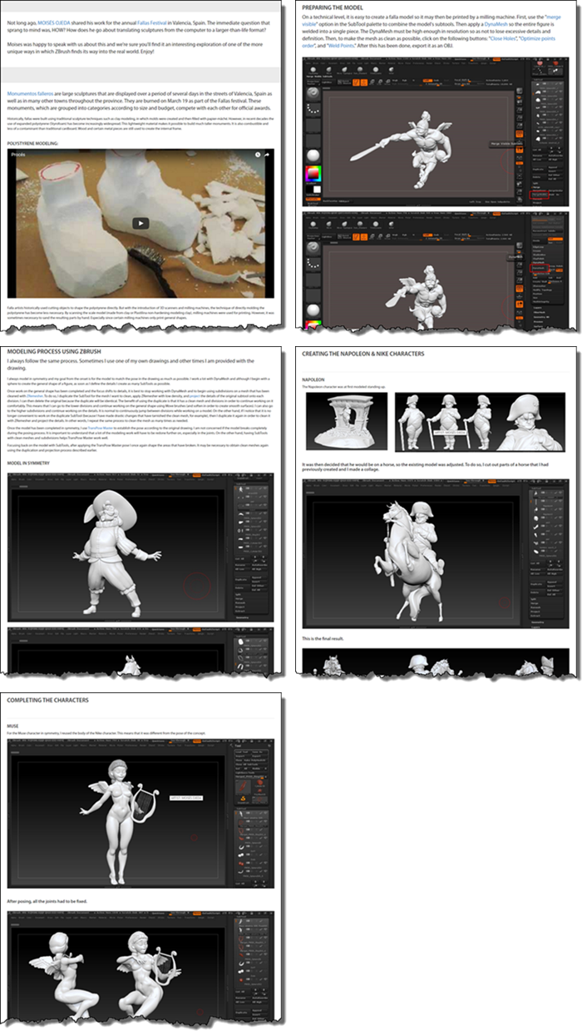
Task: Click the share arrow icon on the Procés video
Action: point(268,155)
